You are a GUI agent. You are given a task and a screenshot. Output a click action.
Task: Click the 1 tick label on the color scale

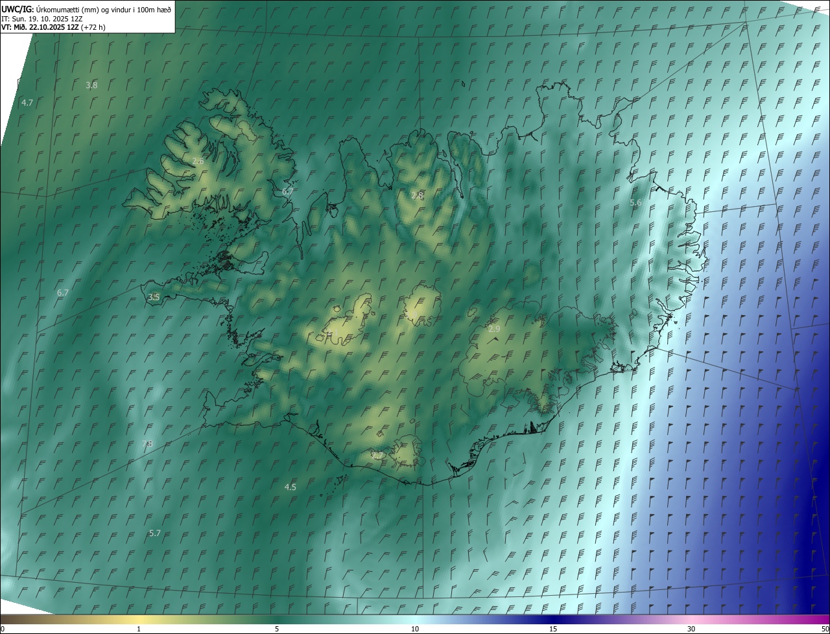click(x=139, y=629)
